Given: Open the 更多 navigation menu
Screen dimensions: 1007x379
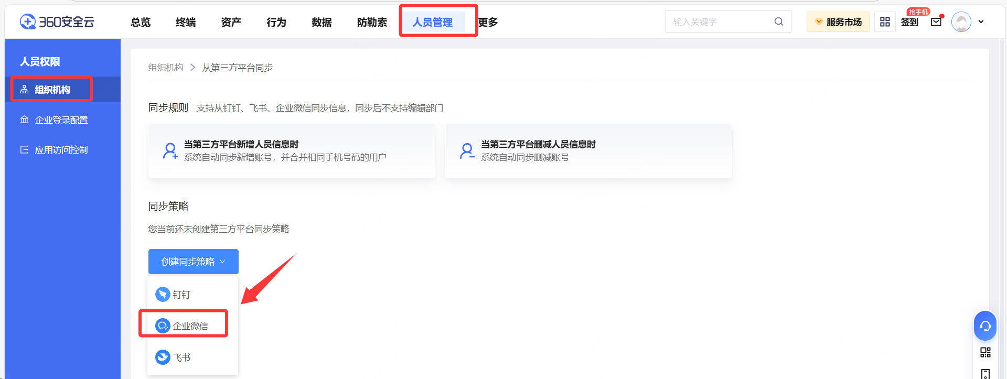Looking at the screenshot, I should tap(488, 22).
